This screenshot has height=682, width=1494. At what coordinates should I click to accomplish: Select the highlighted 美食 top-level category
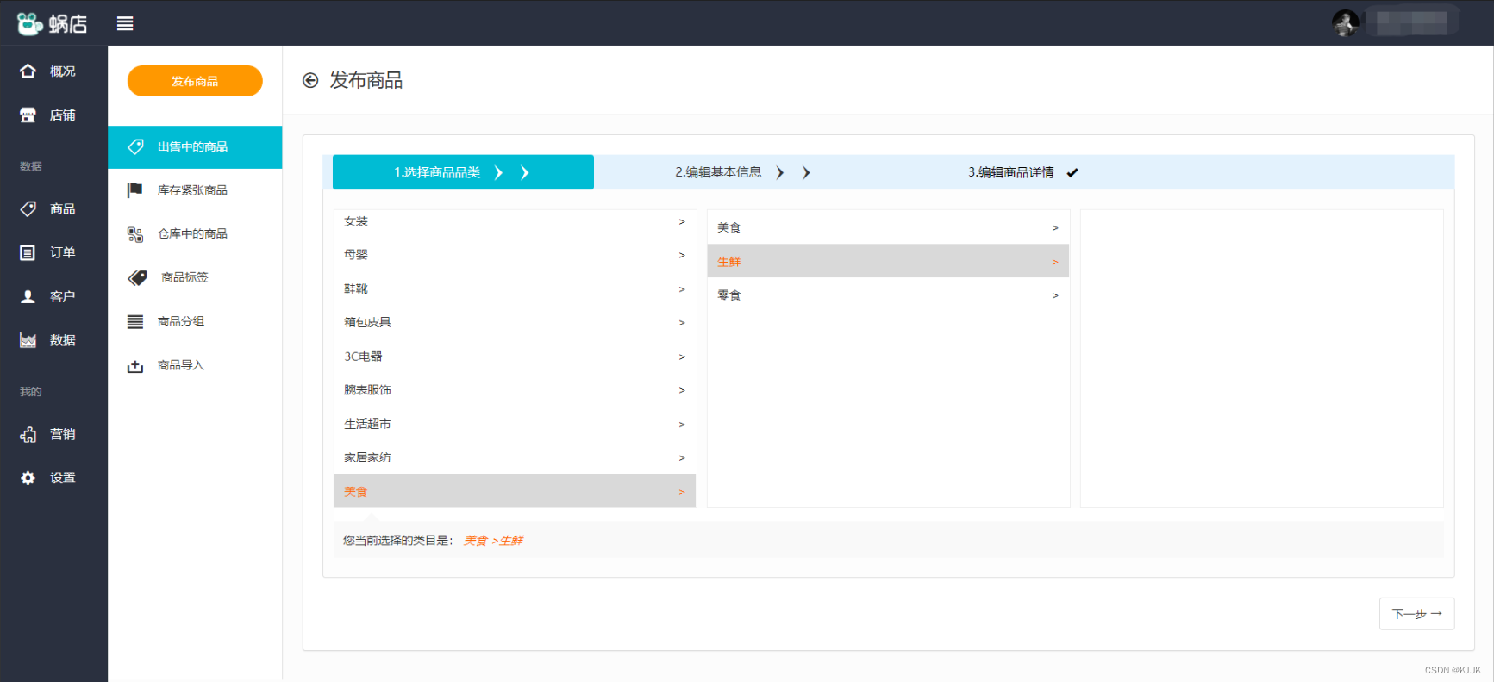click(x=515, y=491)
